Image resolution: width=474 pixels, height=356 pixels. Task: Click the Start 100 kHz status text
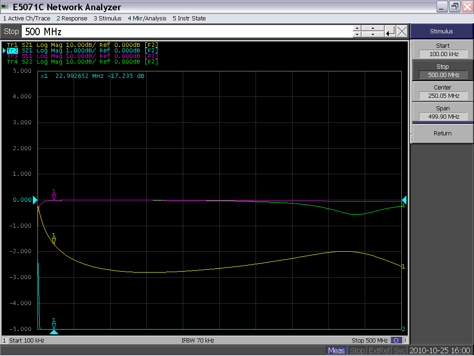point(27,341)
